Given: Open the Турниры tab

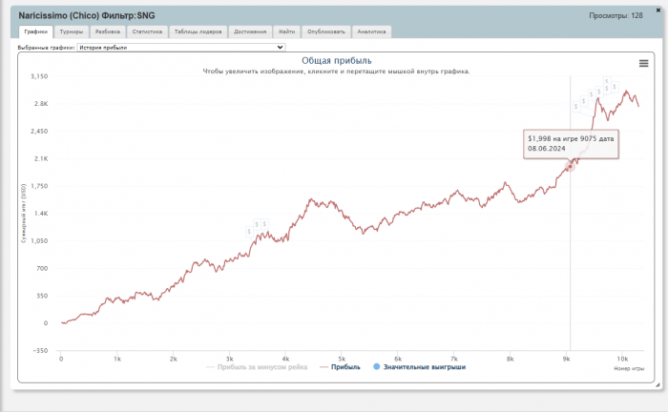Looking at the screenshot, I should [72, 31].
